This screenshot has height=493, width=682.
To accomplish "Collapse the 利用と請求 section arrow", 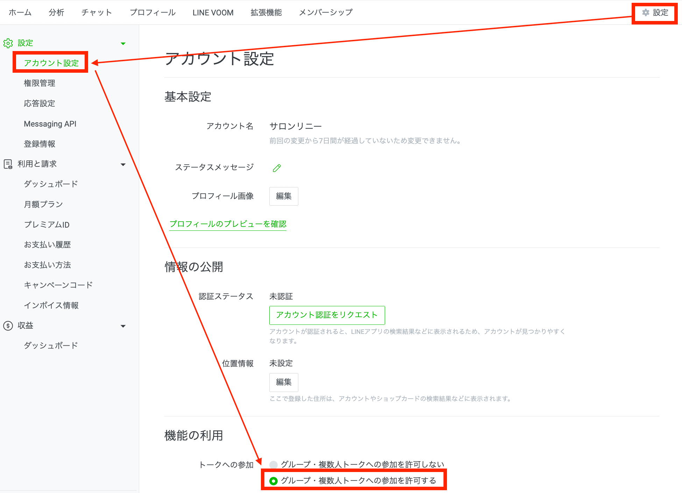I will [x=123, y=165].
